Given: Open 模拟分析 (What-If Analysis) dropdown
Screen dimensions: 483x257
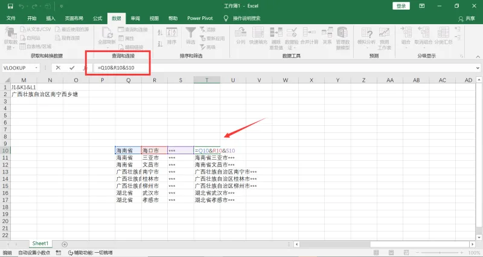Looking at the screenshot, I should pyautogui.click(x=366, y=48).
